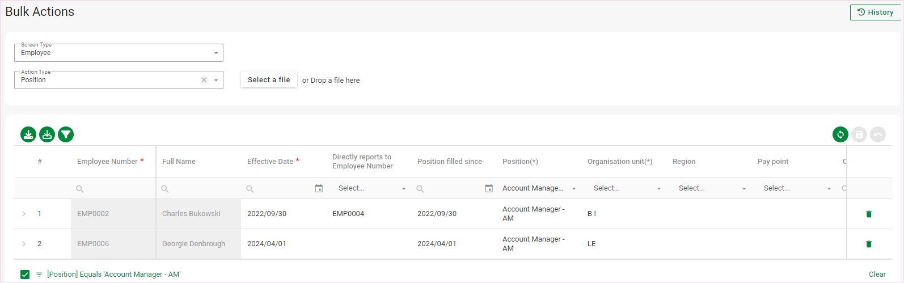Clear the Action Type selection
Image resolution: width=904 pixels, height=283 pixels.
(x=204, y=80)
